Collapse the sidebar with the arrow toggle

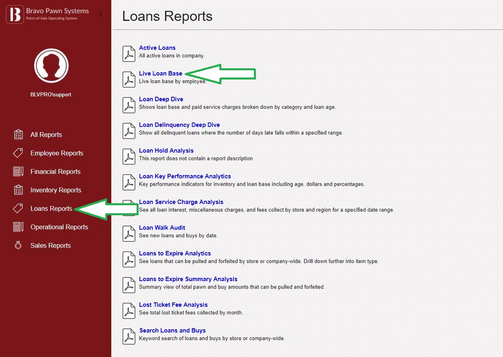pyautogui.click(x=100, y=14)
